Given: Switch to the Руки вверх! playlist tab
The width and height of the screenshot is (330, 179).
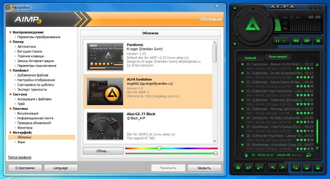Looking at the screenshot, I should click(x=278, y=57).
